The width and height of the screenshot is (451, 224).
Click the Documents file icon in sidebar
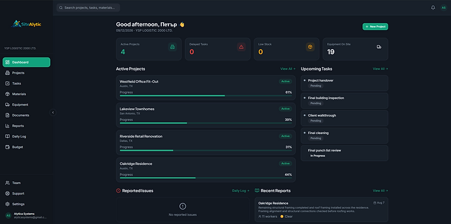click(x=7, y=115)
